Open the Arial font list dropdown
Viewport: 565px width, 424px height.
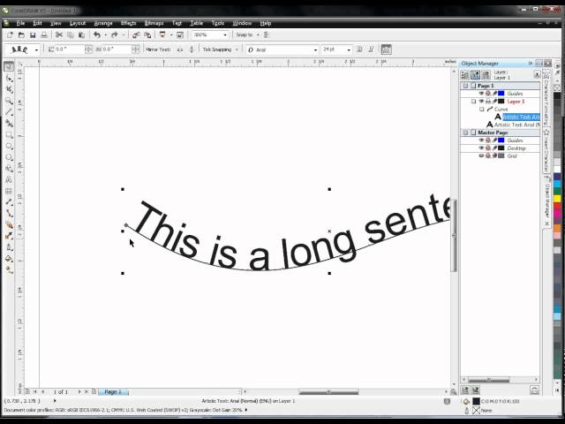[315, 49]
